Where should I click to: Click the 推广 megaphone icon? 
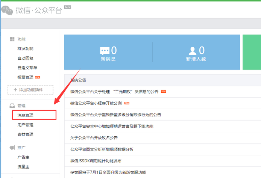(x=12, y=148)
